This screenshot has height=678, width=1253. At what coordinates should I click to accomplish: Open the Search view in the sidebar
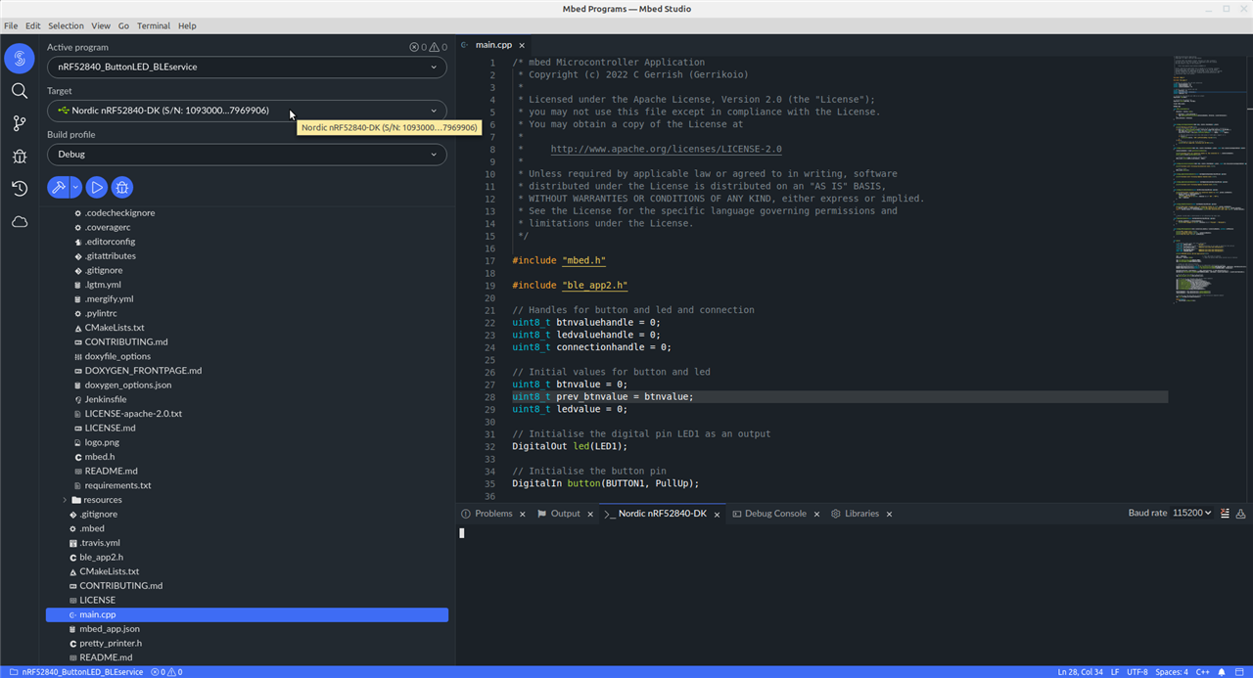pos(20,91)
